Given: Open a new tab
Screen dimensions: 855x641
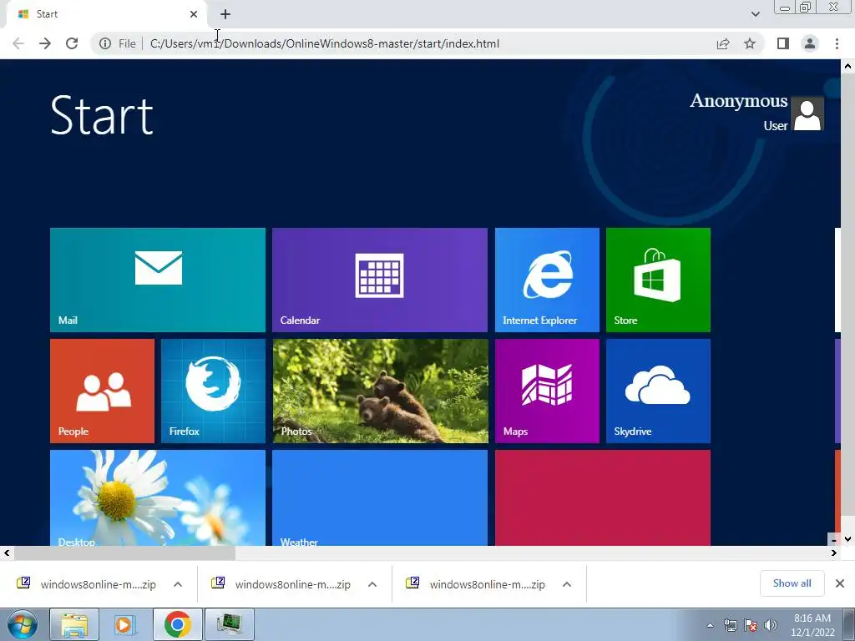Looking at the screenshot, I should click(x=225, y=14).
